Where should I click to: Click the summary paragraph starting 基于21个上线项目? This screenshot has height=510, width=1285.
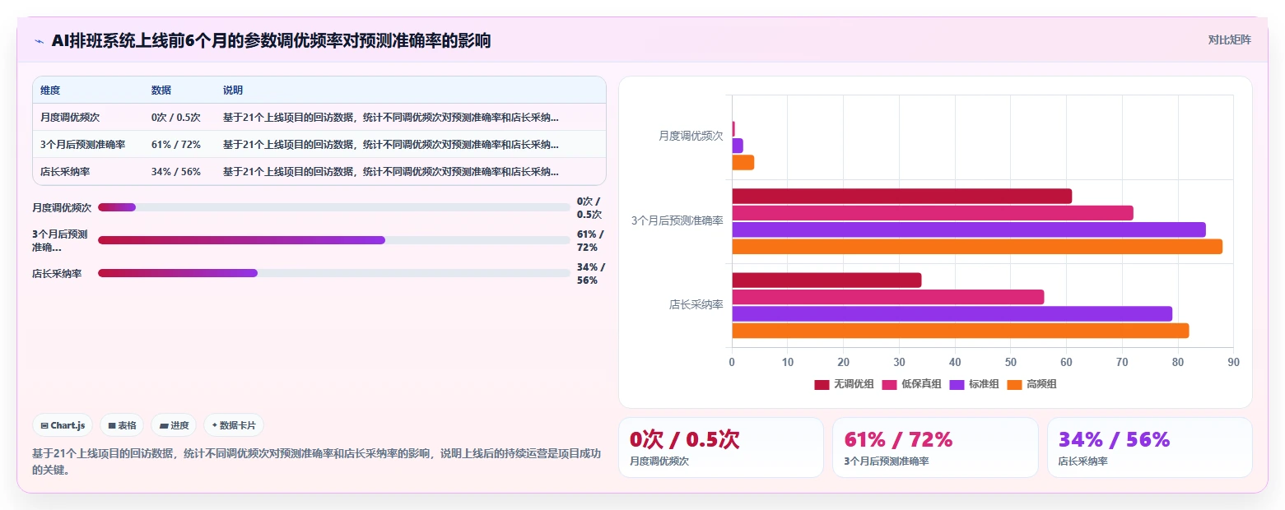tap(317, 461)
